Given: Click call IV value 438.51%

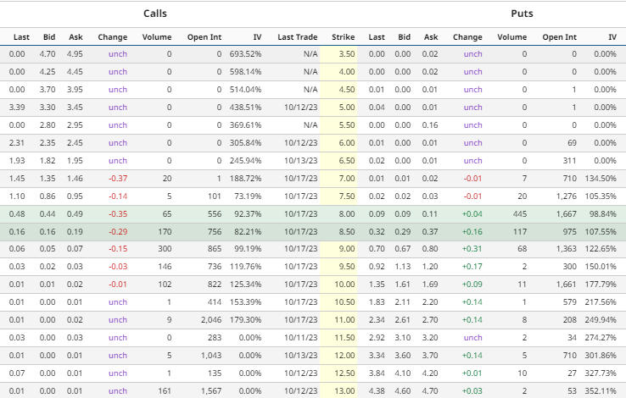Looking at the screenshot, I should [245, 108].
